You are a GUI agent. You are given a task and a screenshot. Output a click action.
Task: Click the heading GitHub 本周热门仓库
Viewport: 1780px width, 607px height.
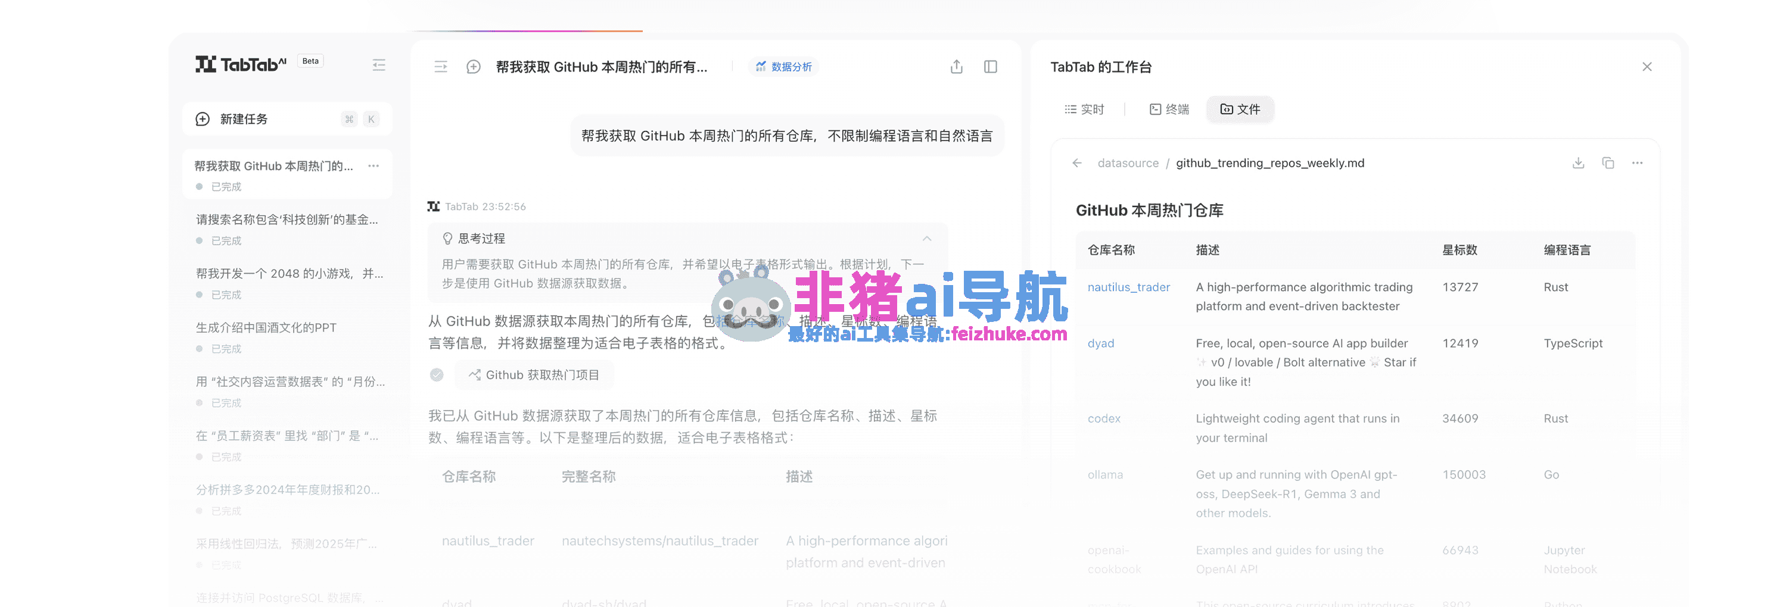pos(1149,210)
